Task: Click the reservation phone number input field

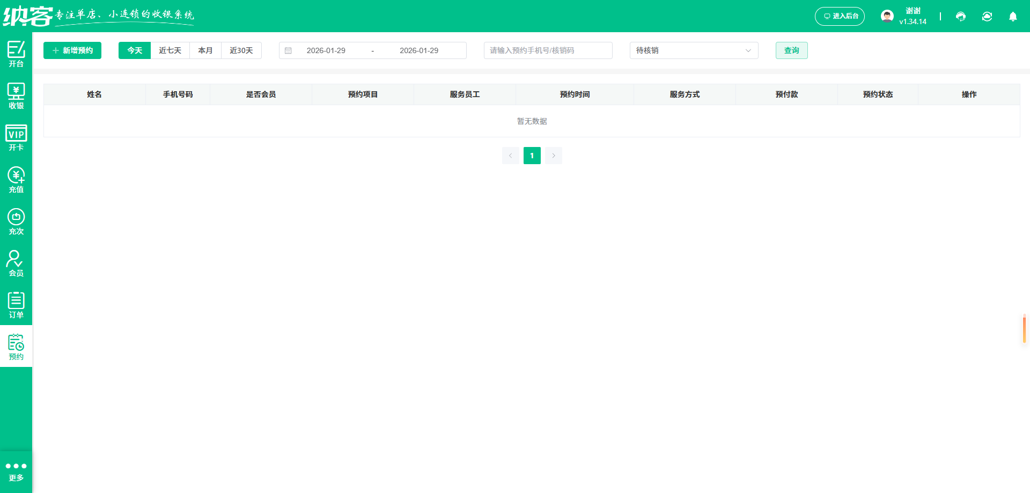Action: tap(548, 50)
